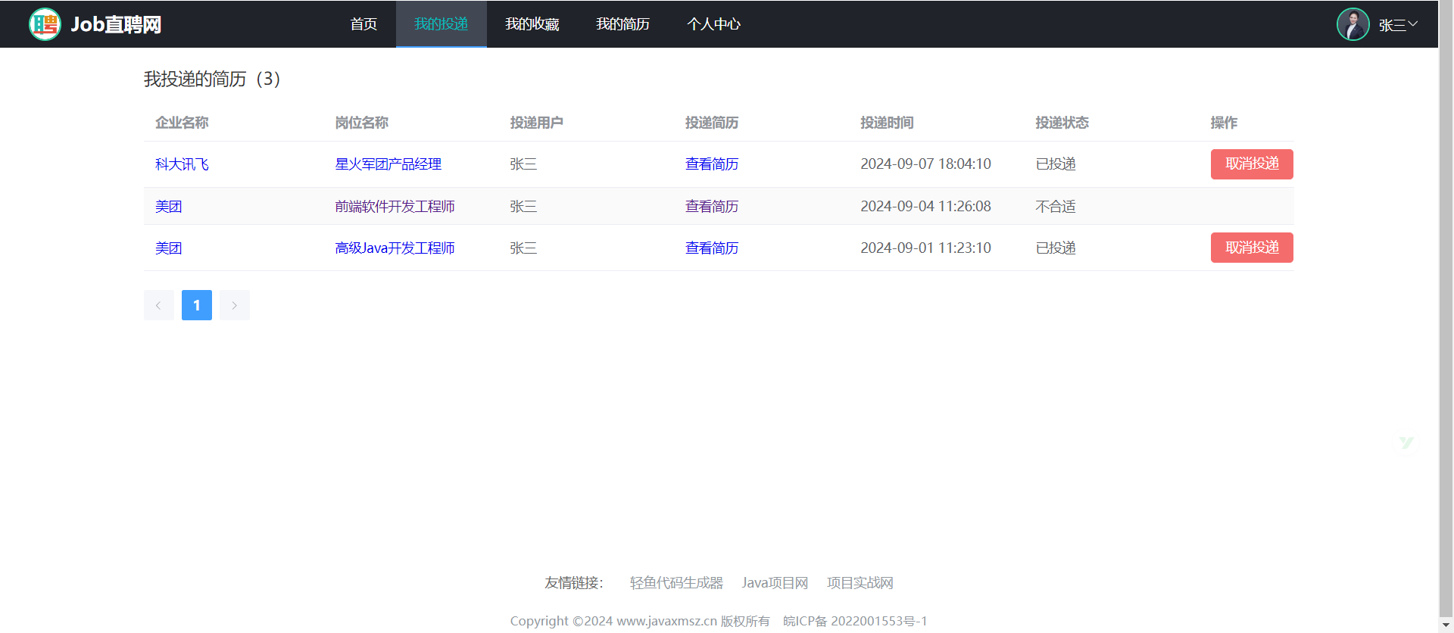
Task: Cancel the 高级Java开发工程师 application
Action: click(1252, 248)
